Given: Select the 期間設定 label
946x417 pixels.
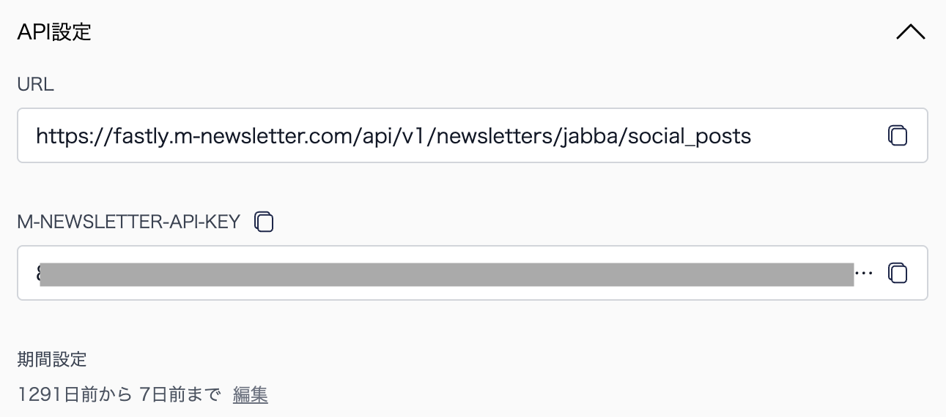Looking at the screenshot, I should 52,359.
